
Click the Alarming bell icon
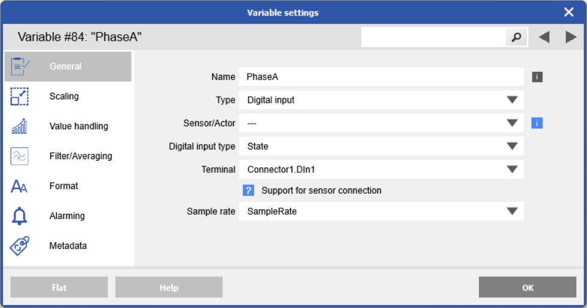point(20,216)
